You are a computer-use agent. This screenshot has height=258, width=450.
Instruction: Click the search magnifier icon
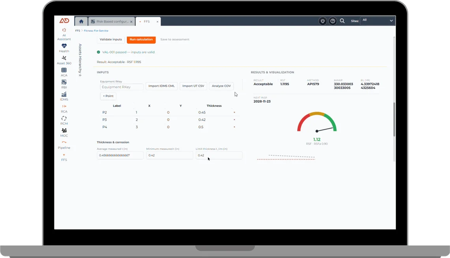click(342, 21)
